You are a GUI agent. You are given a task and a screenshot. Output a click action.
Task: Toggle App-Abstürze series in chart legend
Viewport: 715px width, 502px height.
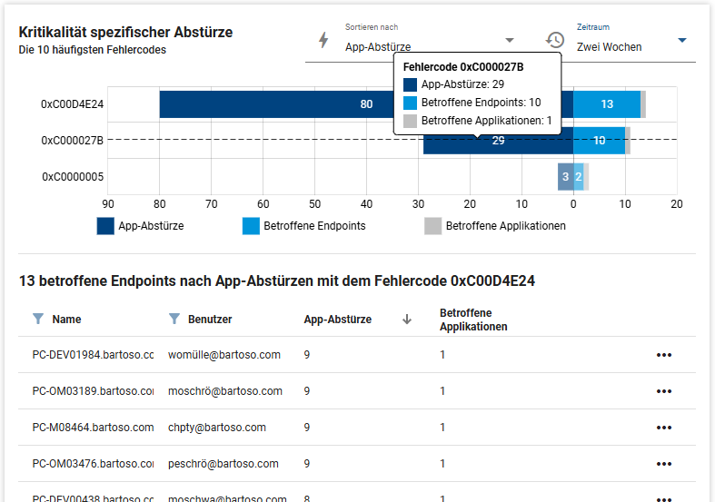[140, 226]
